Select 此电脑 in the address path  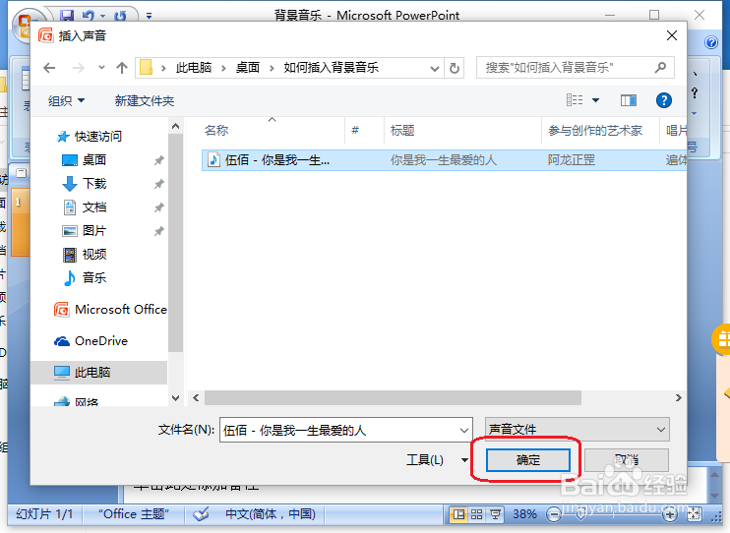[x=194, y=68]
